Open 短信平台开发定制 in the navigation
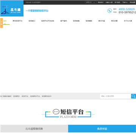Screen dimensions: 136x136 pos(48,21)
